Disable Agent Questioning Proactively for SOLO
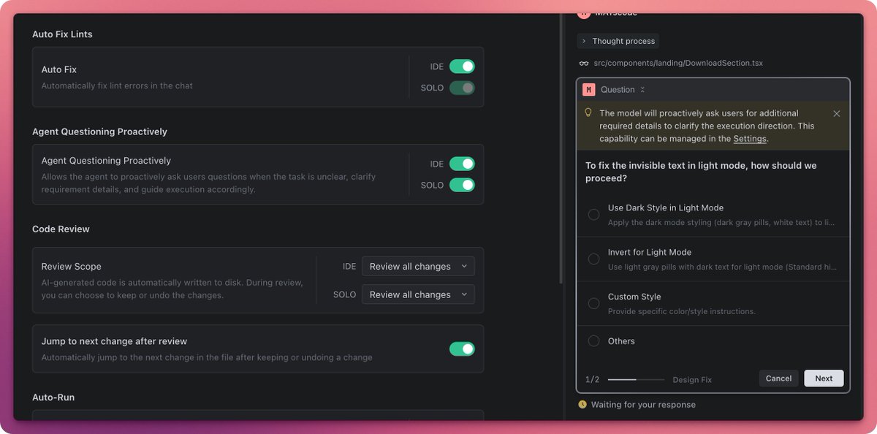Screen dimensions: 877x434 462,185
